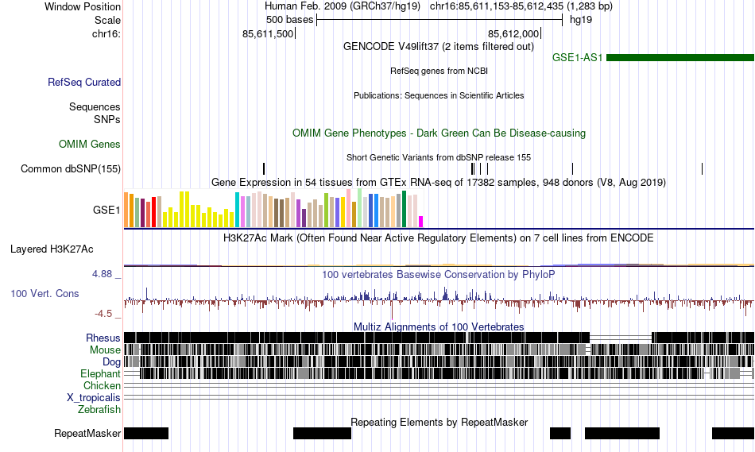Select the Elephant species label
The height and width of the screenshot is (452, 755).
click(100, 374)
